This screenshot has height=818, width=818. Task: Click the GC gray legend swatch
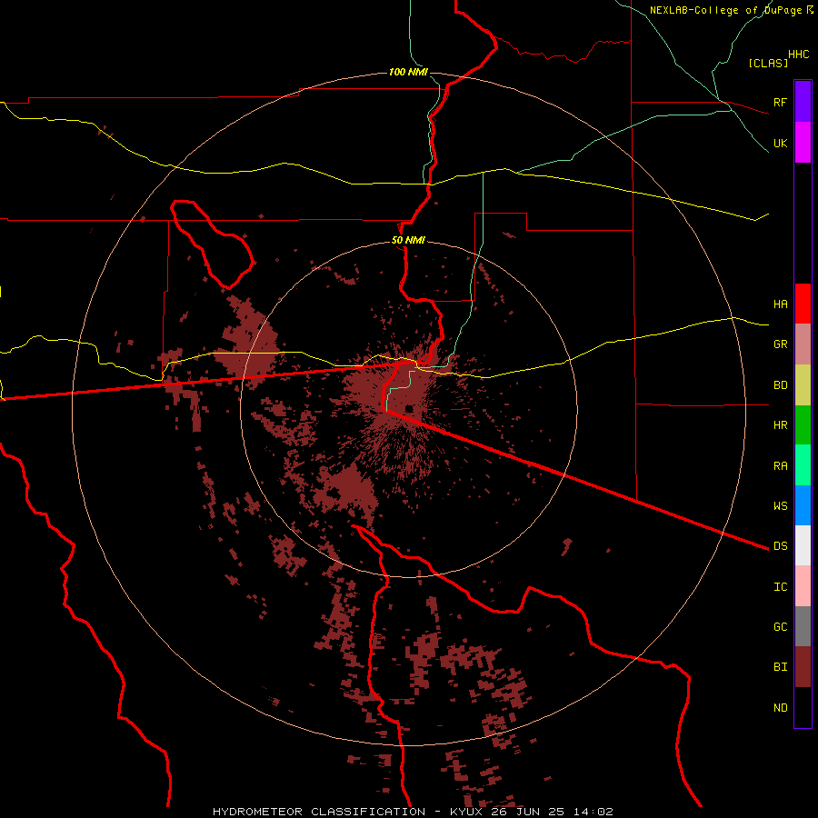(x=803, y=626)
